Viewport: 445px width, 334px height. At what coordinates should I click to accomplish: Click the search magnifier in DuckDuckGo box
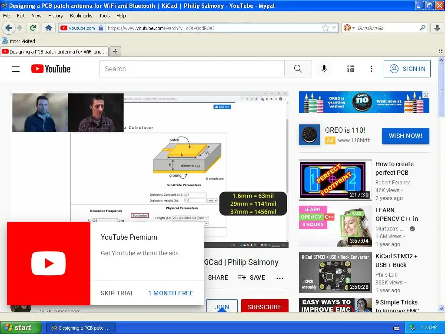coord(422,27)
